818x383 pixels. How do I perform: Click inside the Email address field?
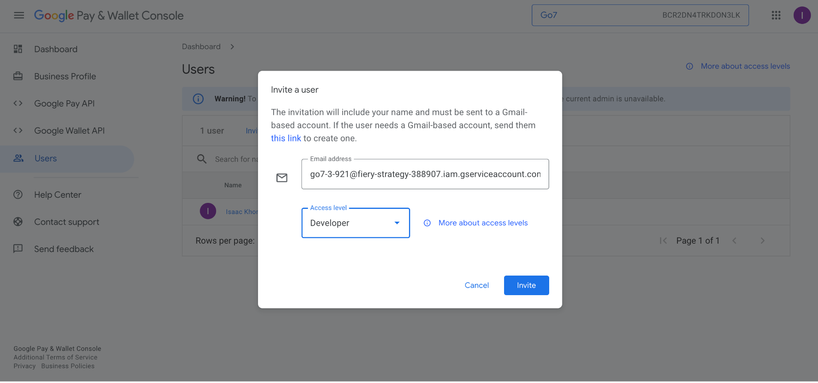[x=425, y=174]
